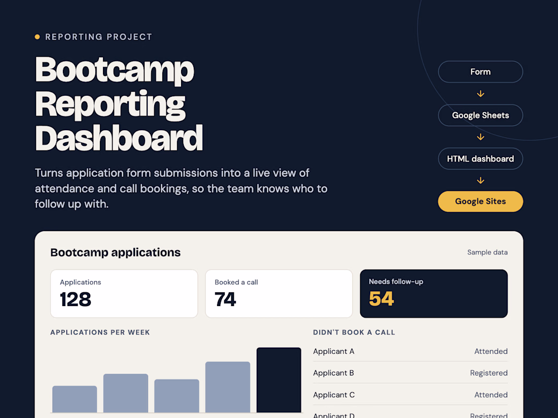This screenshot has width=558, height=418.
Task: Click the "APPLICATIONS PER WEEK" heading
Action: coord(100,332)
